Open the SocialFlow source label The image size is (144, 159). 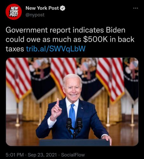(x=73, y=155)
